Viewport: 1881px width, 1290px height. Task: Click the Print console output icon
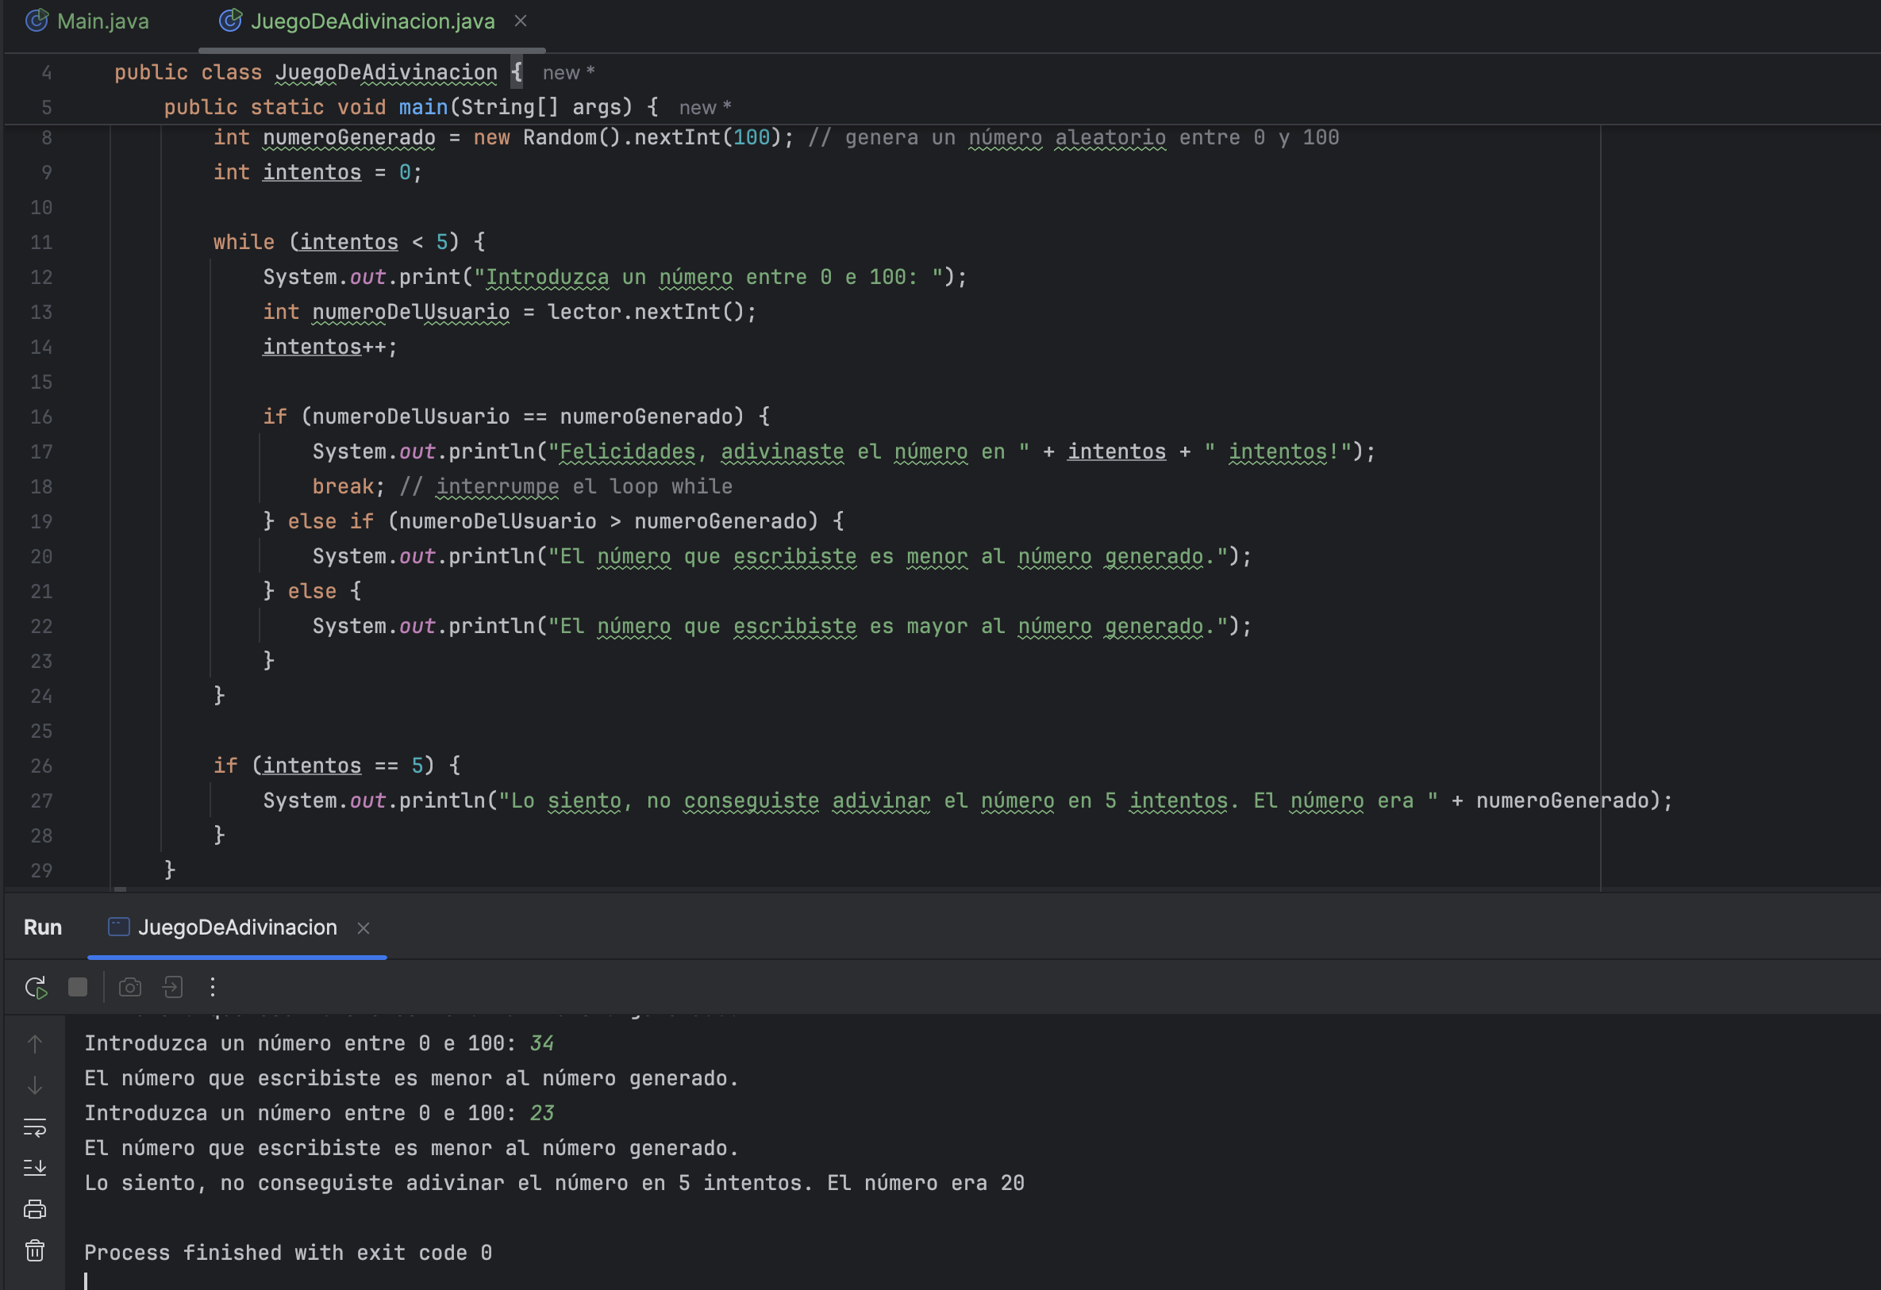[35, 1209]
